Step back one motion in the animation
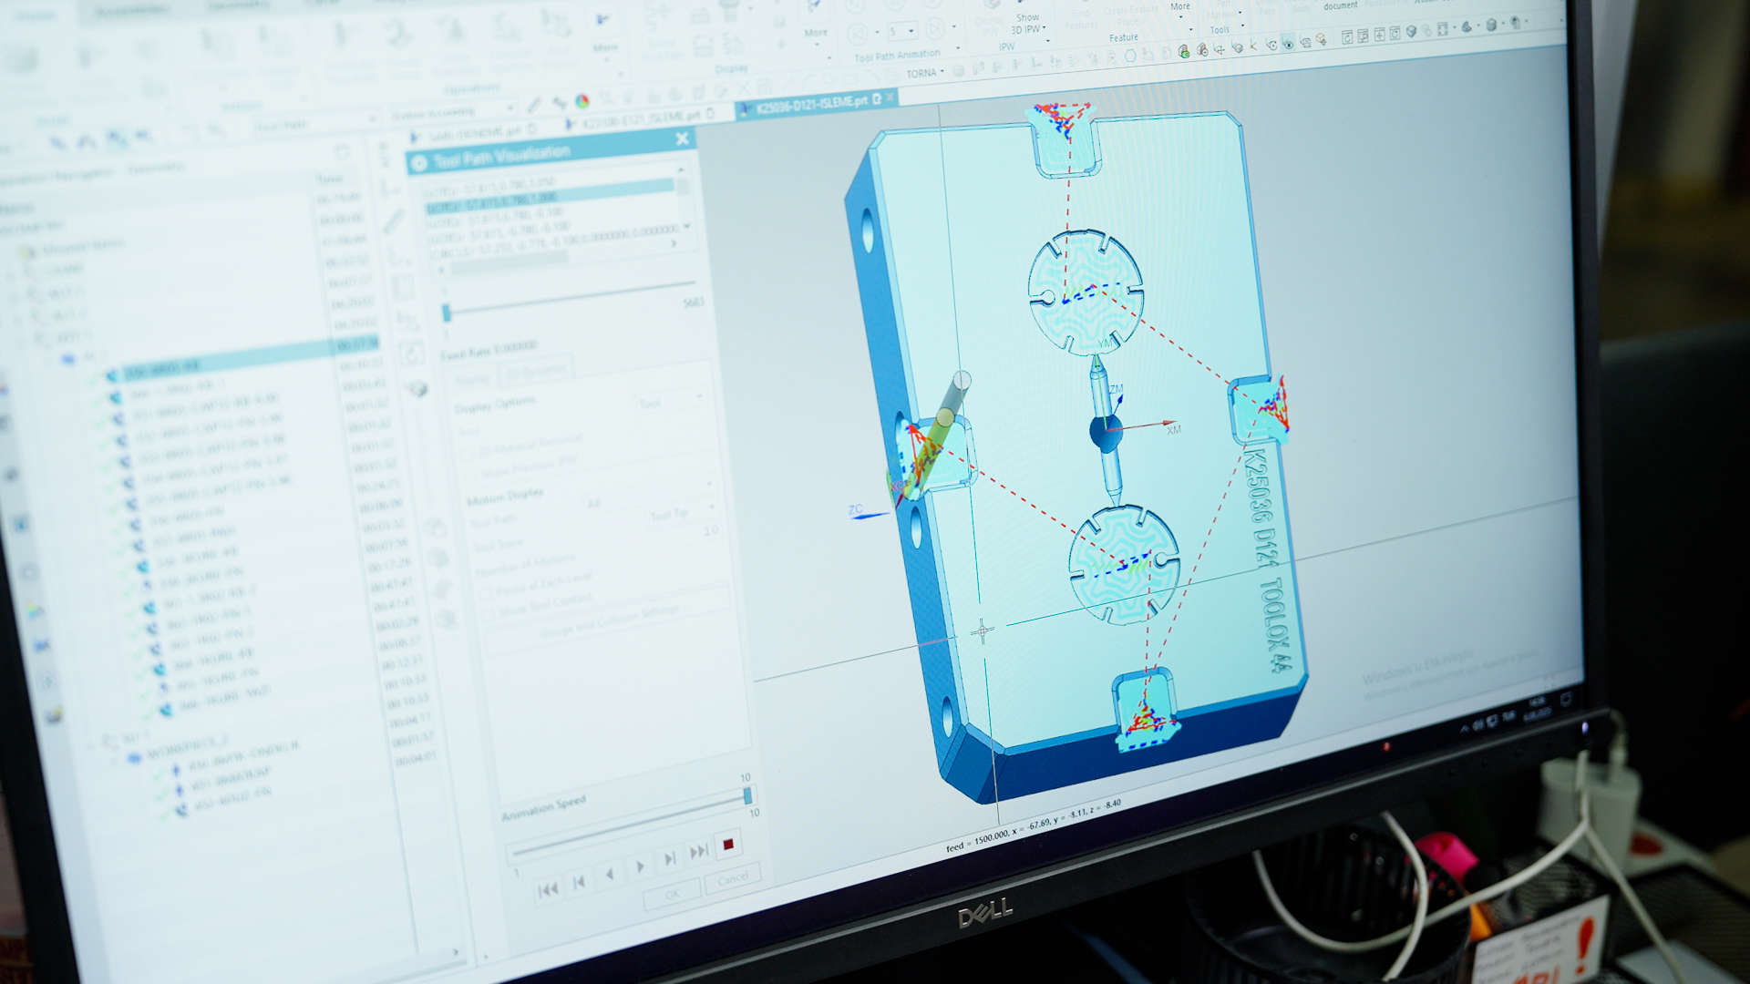This screenshot has height=984, width=1750. [578, 882]
